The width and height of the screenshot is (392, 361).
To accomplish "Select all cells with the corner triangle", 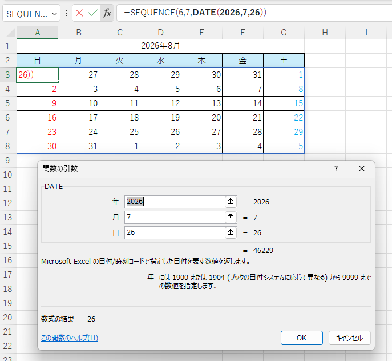I will (x=10, y=33).
